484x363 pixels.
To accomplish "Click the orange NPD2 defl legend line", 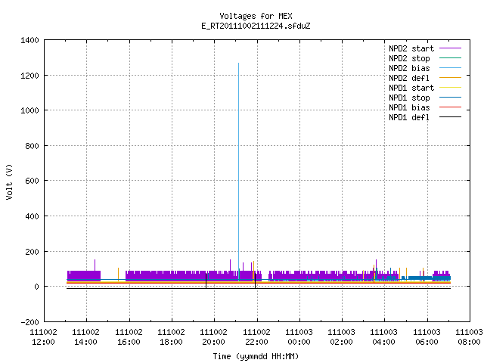I will [x=450, y=78].
